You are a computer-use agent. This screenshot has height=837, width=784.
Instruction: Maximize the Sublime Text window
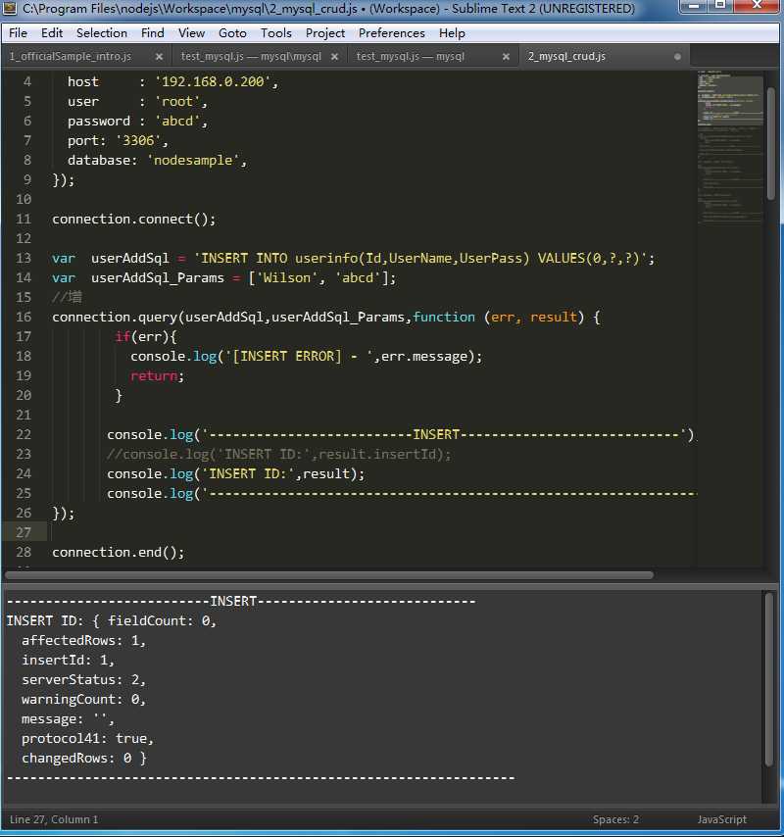720,6
